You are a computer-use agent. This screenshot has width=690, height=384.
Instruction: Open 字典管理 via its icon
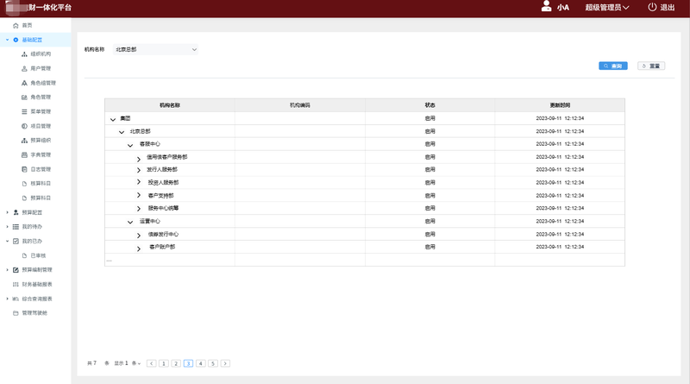[24, 155]
